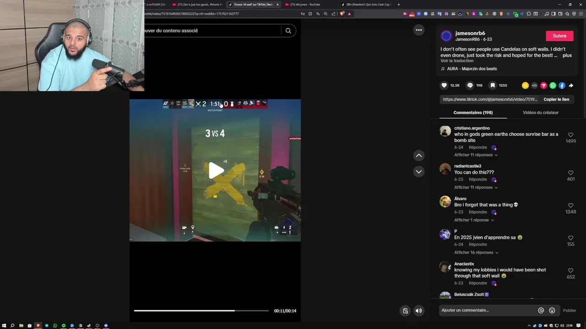Reply to Álvaro's comment
This screenshot has height=329, width=586.
(x=477, y=212)
